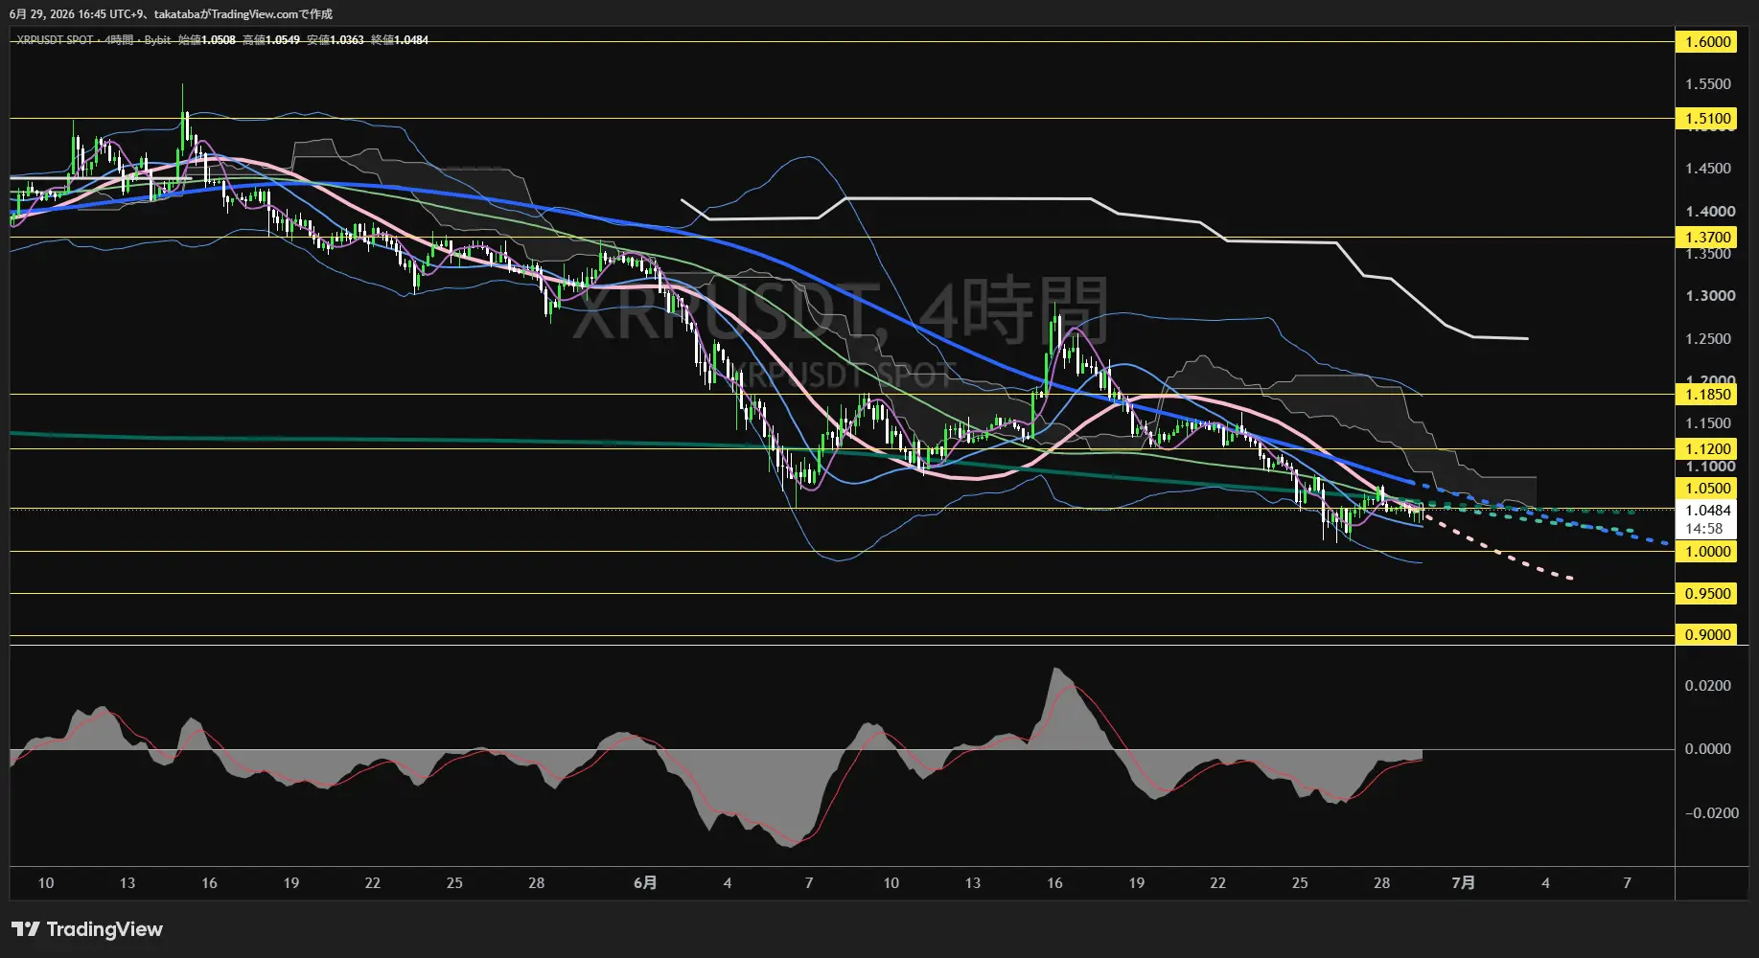Click the 1.4000 tick on the price axis
The width and height of the screenshot is (1759, 958).
tap(1710, 212)
